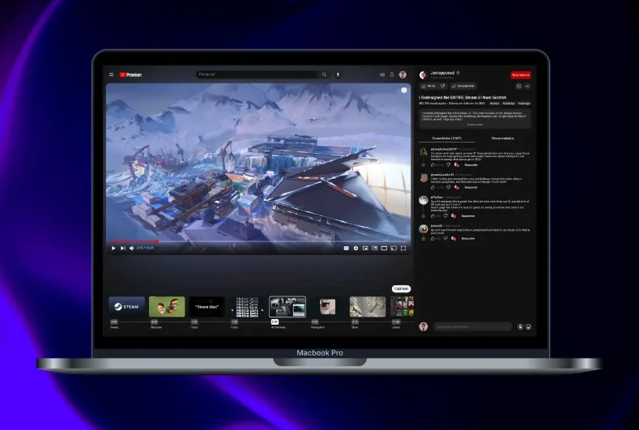Skip to next video

point(122,248)
